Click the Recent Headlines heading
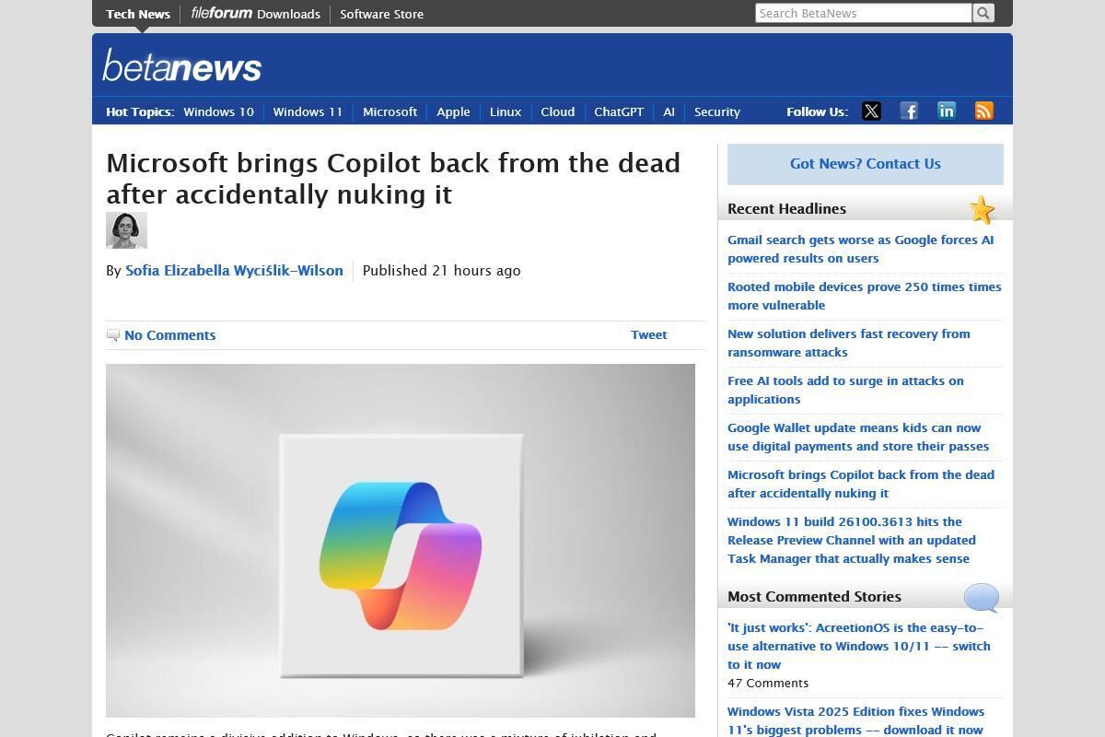This screenshot has height=737, width=1105. tap(786, 208)
